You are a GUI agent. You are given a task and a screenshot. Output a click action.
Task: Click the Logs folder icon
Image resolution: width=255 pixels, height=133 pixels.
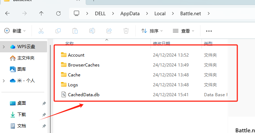pos(64,85)
